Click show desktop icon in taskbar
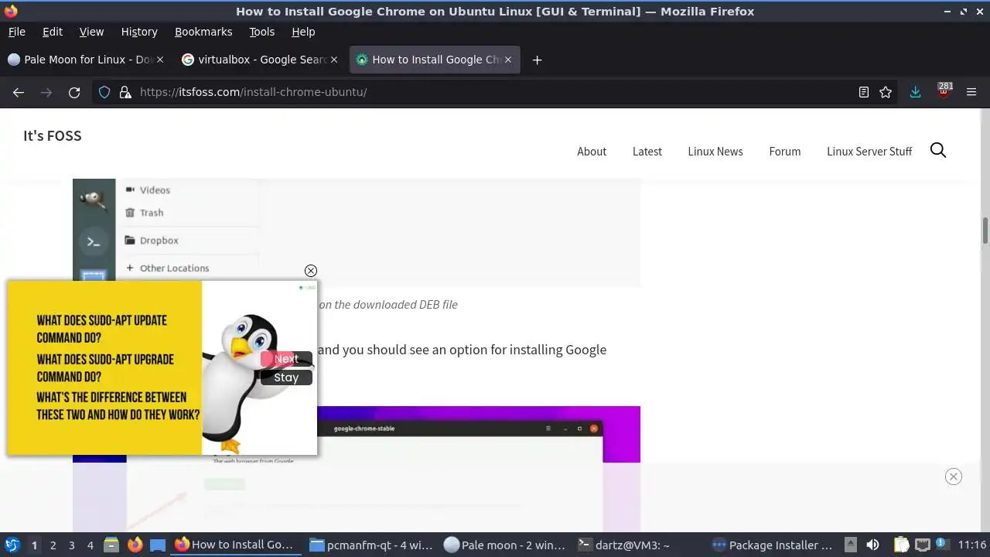Viewport: 990px width, 557px height. coord(158,545)
